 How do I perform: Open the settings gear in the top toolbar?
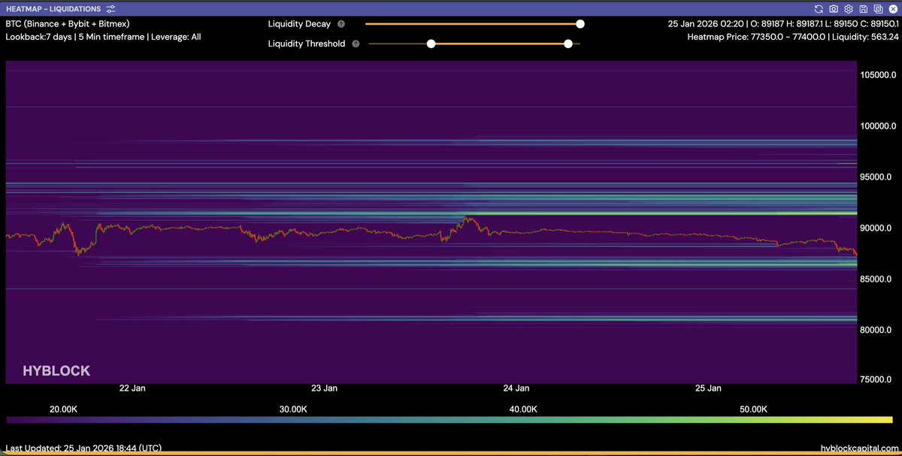coord(849,9)
